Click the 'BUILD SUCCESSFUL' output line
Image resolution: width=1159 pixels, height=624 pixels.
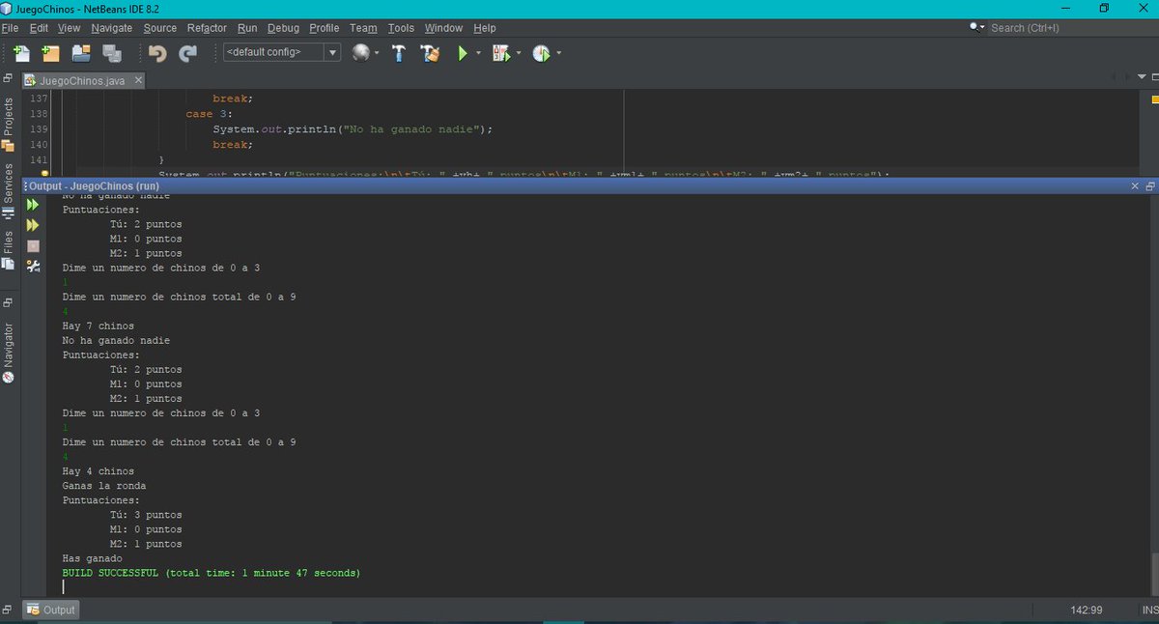[211, 573]
